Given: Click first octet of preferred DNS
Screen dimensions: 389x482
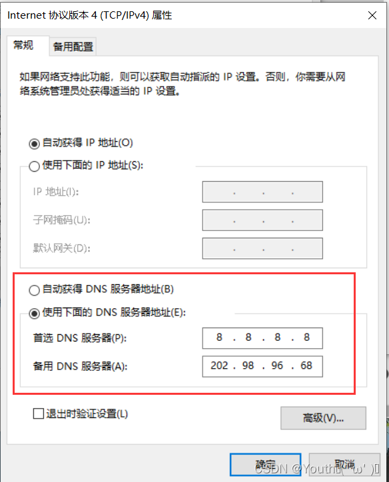Looking at the screenshot, I should [x=219, y=338].
